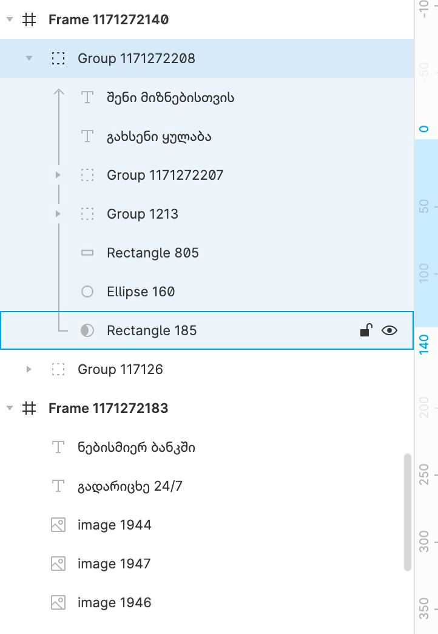This screenshot has width=438, height=634.
Task: Collapse Group 1171272208
Action: click(x=29, y=58)
